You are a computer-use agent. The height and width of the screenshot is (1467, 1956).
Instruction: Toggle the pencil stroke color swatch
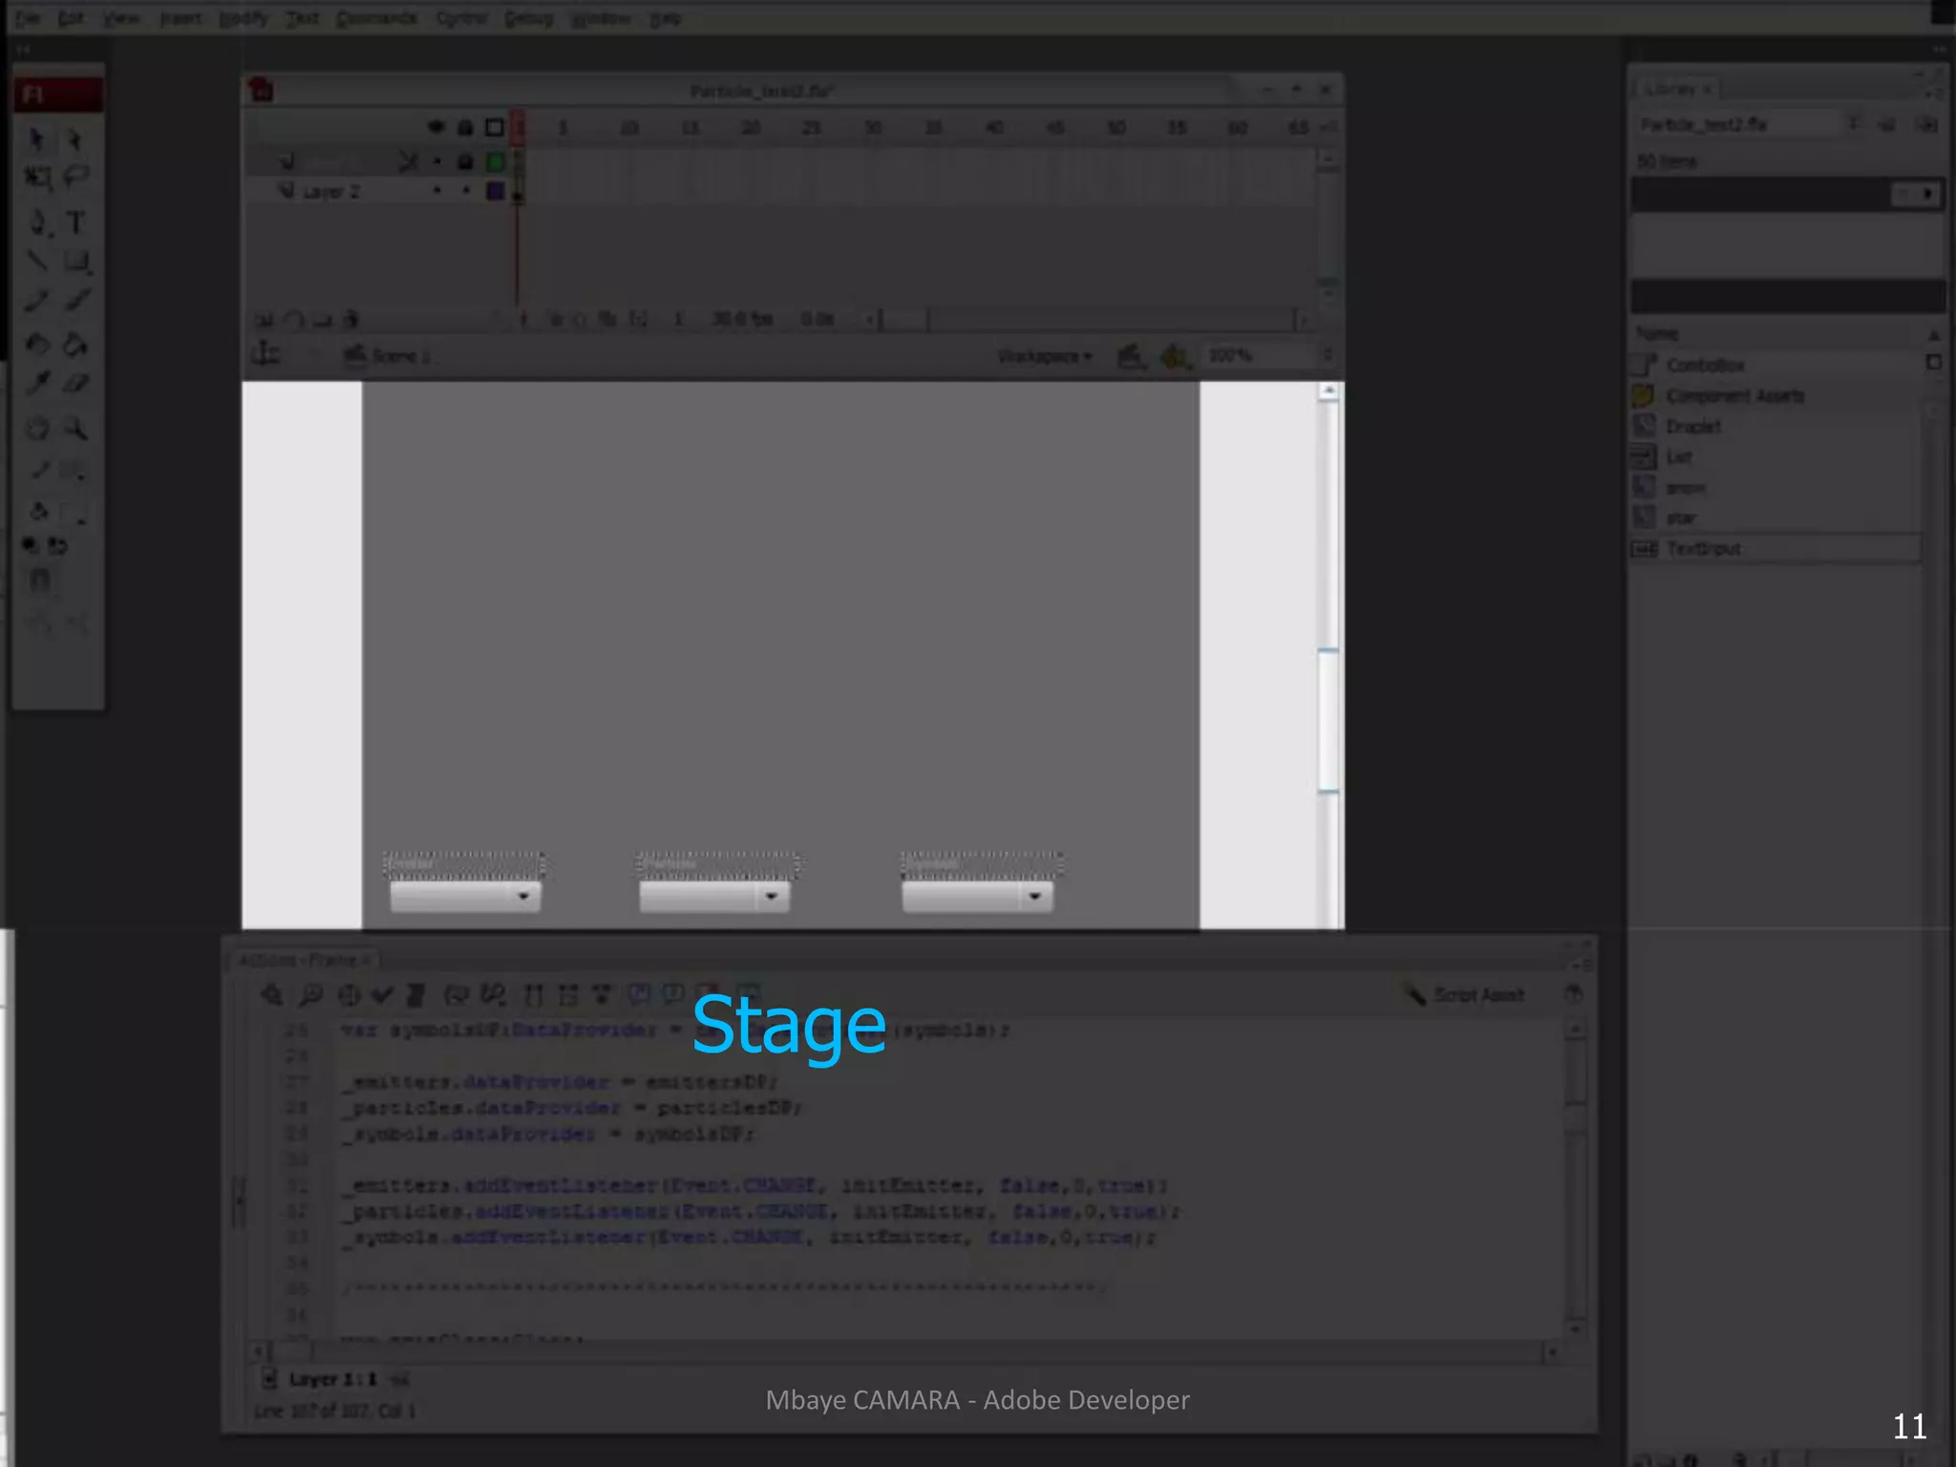(x=39, y=470)
